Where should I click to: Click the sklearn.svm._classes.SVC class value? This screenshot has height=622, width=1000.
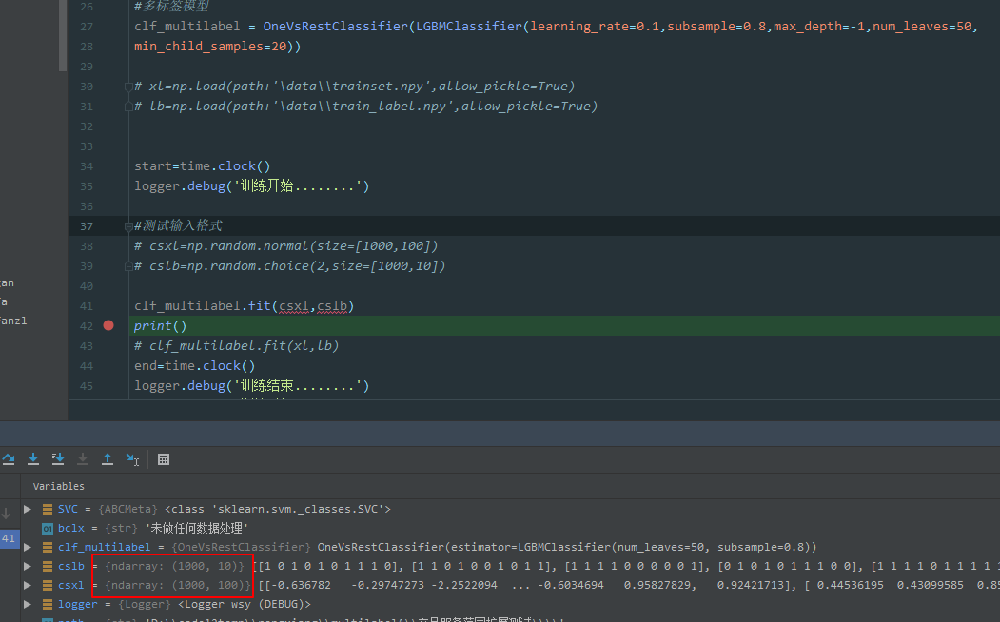(x=278, y=509)
